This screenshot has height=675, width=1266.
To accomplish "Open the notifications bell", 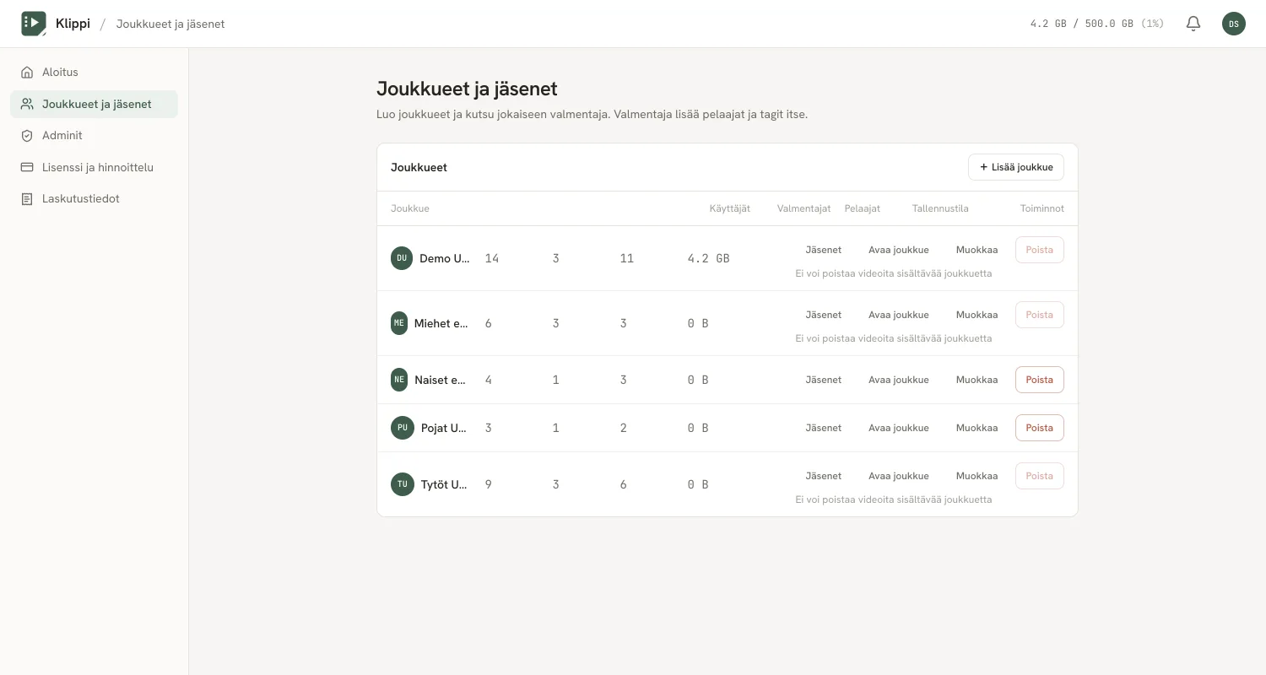I will click(1193, 24).
